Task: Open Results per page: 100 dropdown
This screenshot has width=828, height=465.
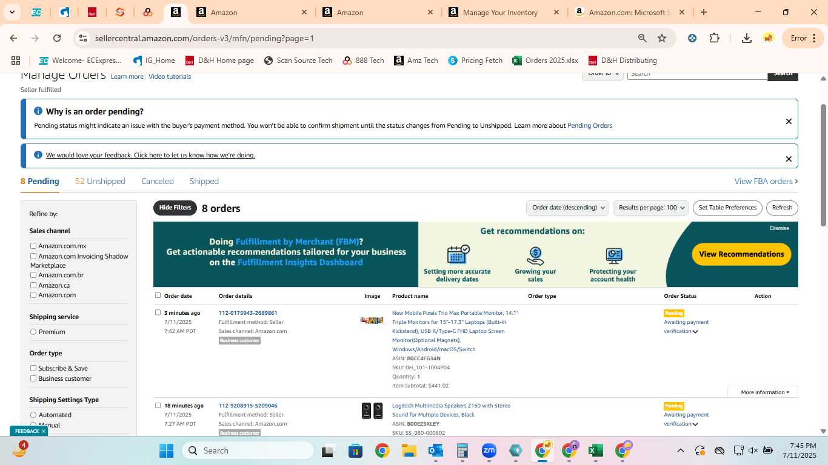Action: (651, 208)
